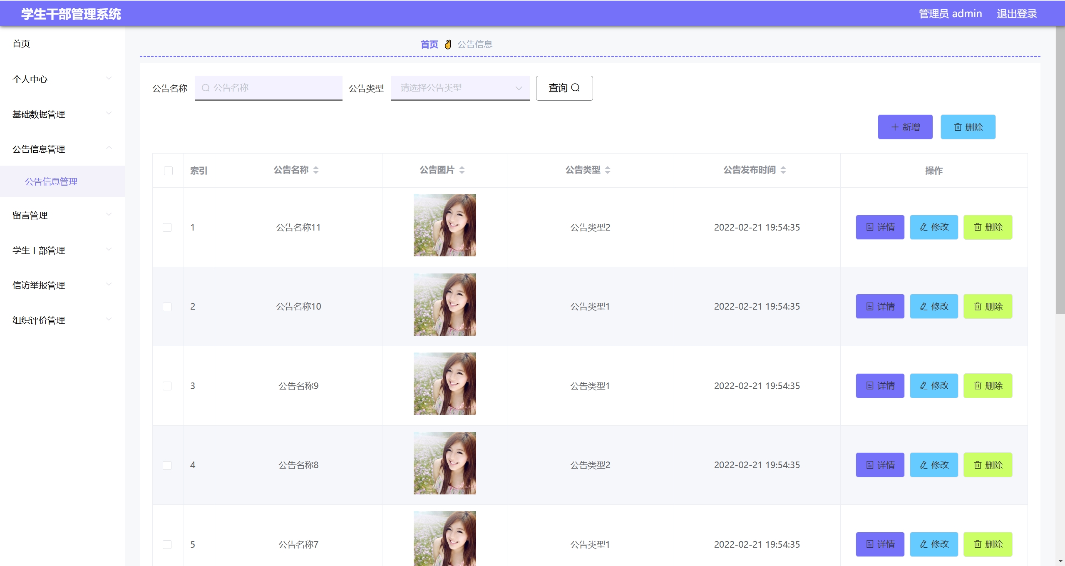Viewport: 1065px width, 566px height.
Task: Click 删除 for 公告名称9
Action: [x=988, y=386]
